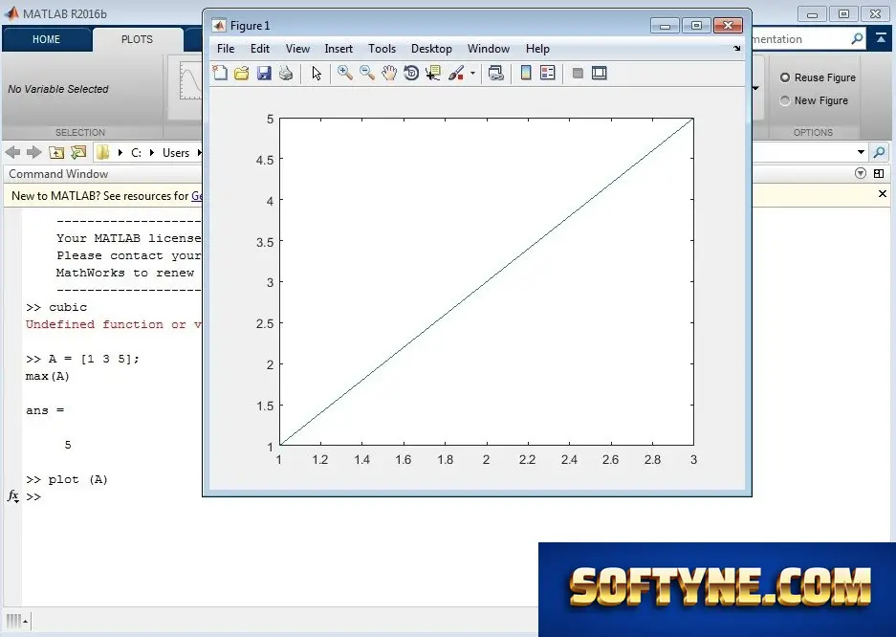Open the Insert menu in Figure 1
896x637 pixels.
tap(339, 49)
